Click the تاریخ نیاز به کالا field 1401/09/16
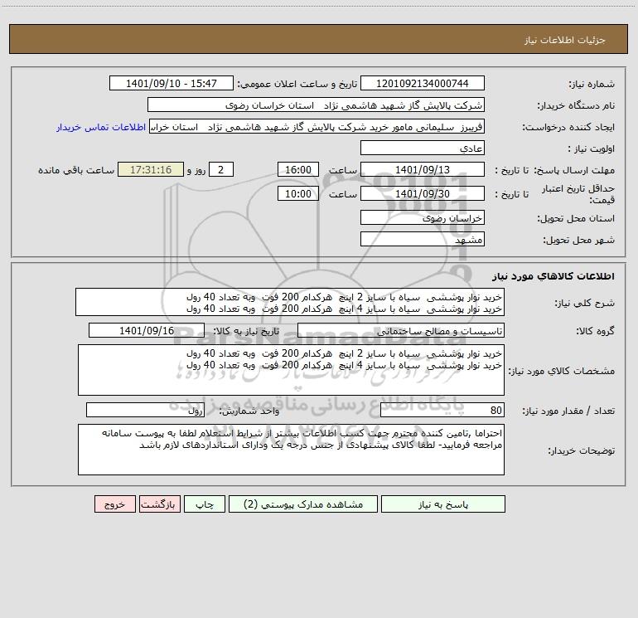This screenshot has height=618, width=638. click(x=147, y=330)
